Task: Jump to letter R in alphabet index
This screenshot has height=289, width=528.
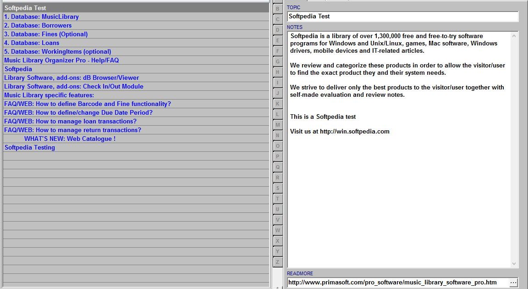Action: click(278, 178)
